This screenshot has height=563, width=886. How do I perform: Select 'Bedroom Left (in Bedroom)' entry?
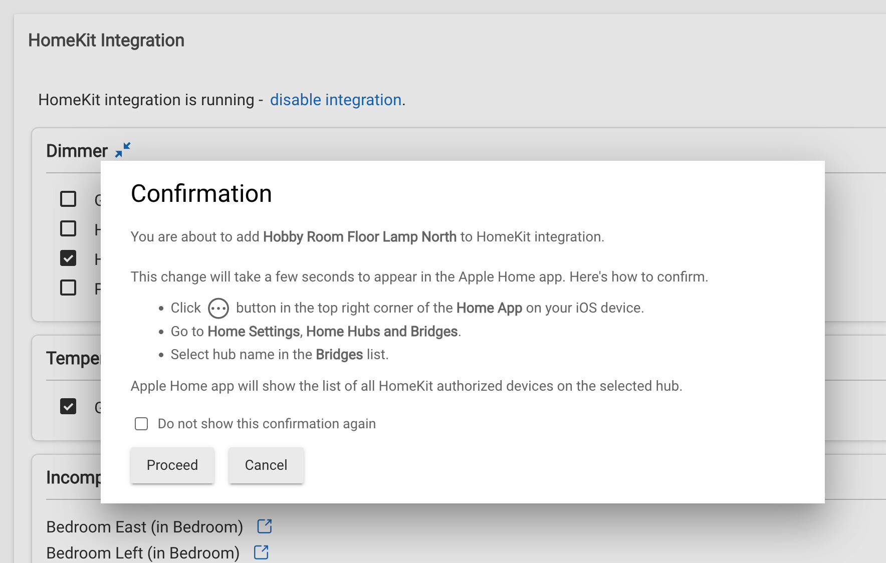click(x=143, y=553)
